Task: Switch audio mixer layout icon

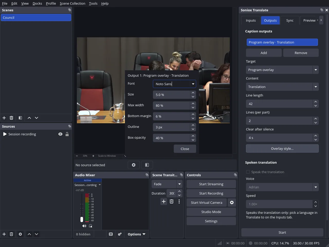Action: pos(111,234)
